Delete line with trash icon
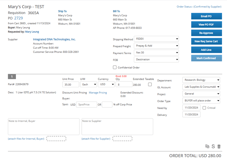The height and width of the screenshot is (159, 227). point(219,146)
